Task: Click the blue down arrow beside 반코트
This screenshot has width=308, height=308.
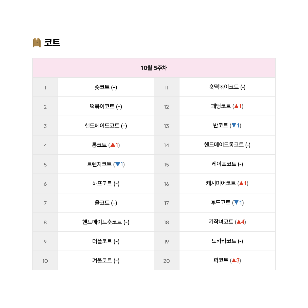Action: point(234,125)
